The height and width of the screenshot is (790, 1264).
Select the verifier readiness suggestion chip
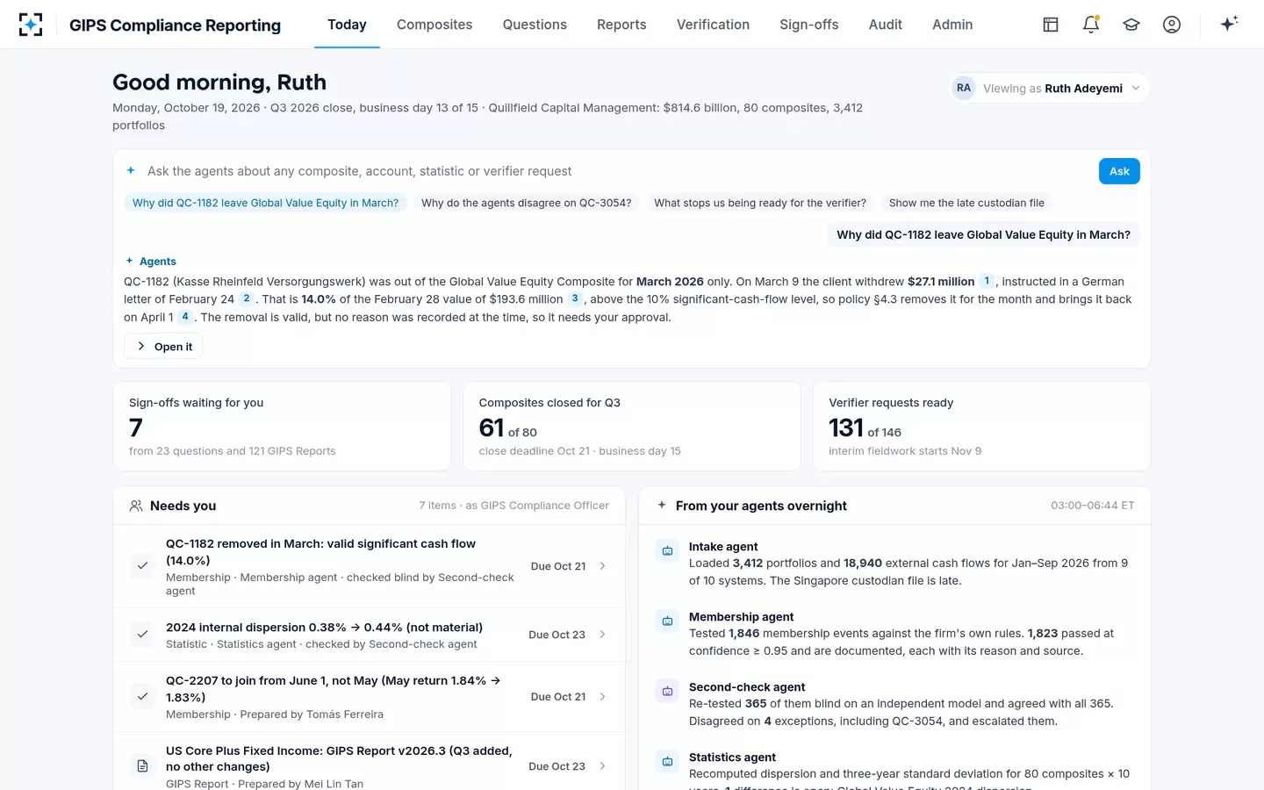coord(760,203)
